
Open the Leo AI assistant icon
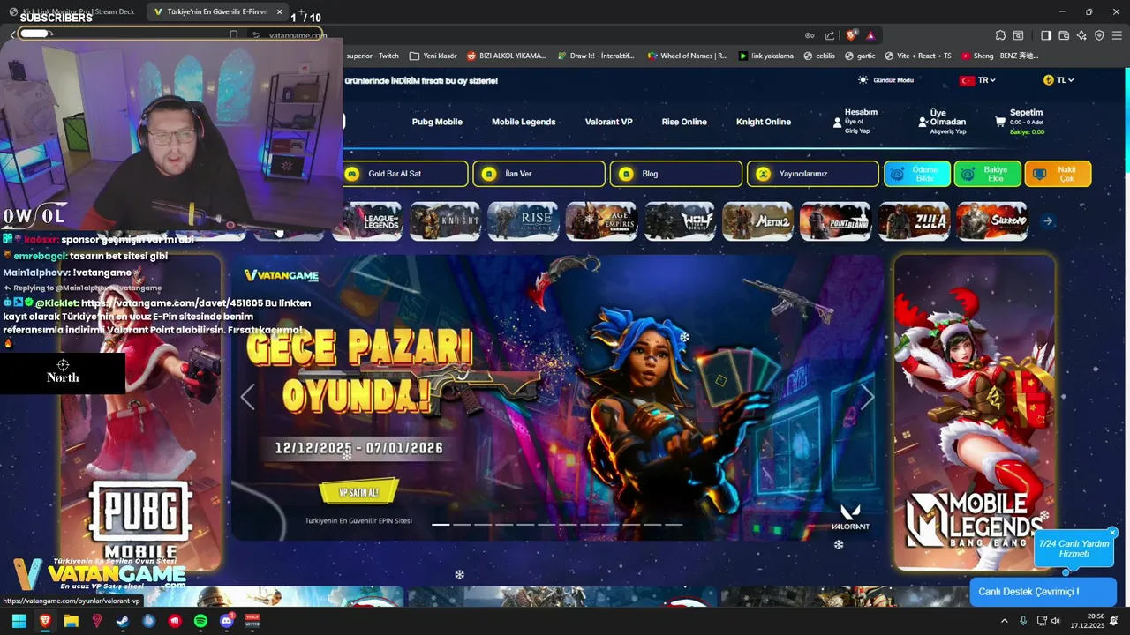click(1081, 35)
